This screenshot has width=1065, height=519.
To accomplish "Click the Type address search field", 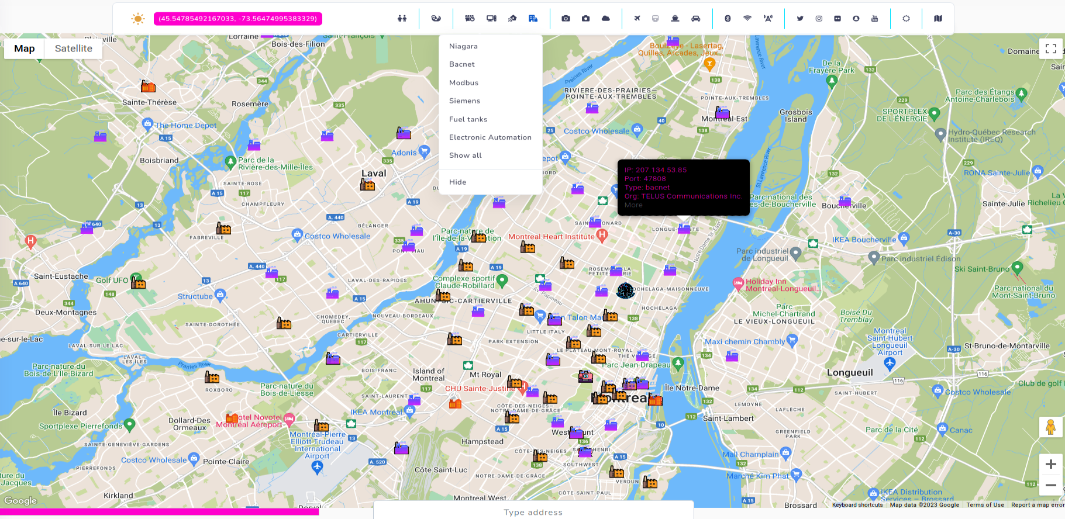I will coord(533,510).
